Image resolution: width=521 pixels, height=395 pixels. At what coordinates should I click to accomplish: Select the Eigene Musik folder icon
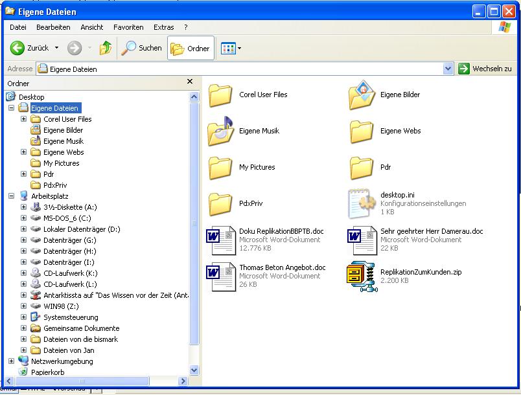221,131
